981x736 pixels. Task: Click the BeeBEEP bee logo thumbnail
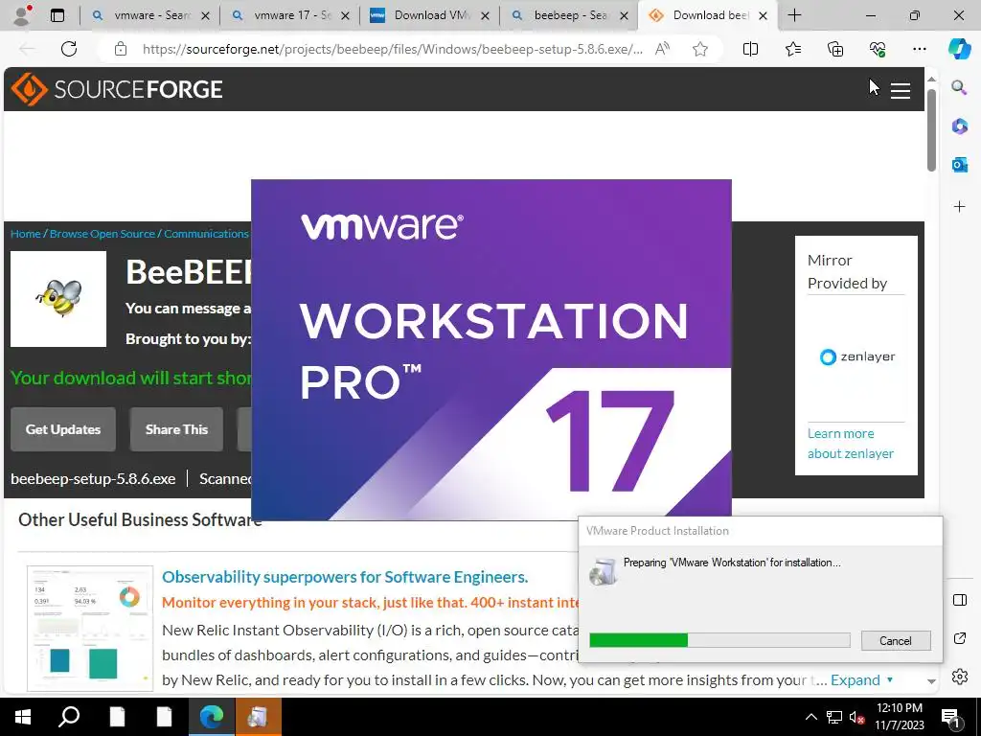(58, 299)
